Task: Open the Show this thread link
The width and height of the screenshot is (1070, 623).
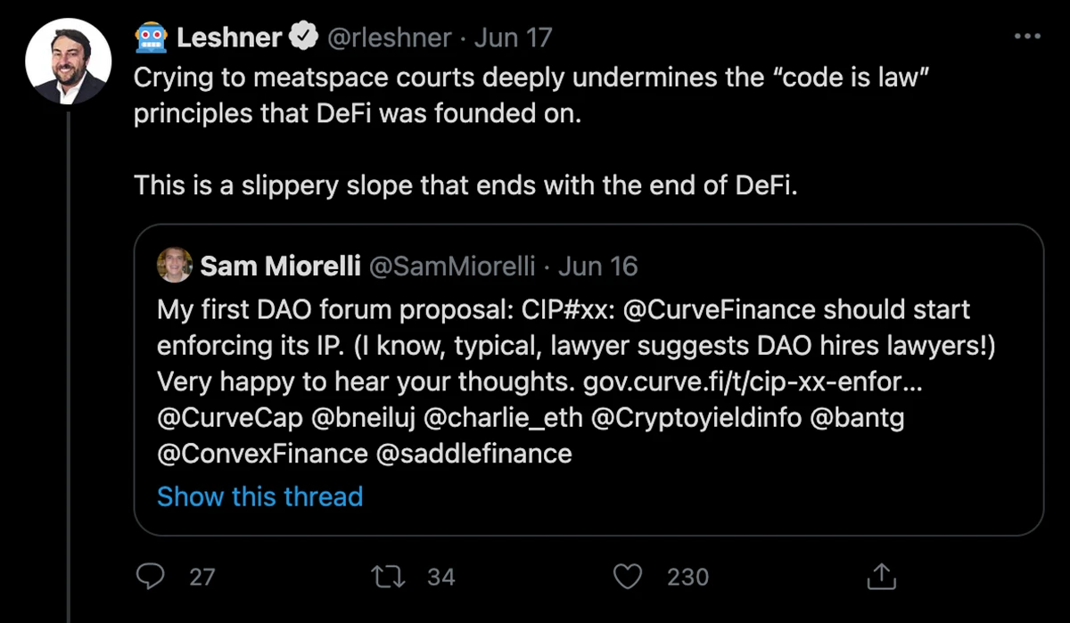Action: point(259,496)
